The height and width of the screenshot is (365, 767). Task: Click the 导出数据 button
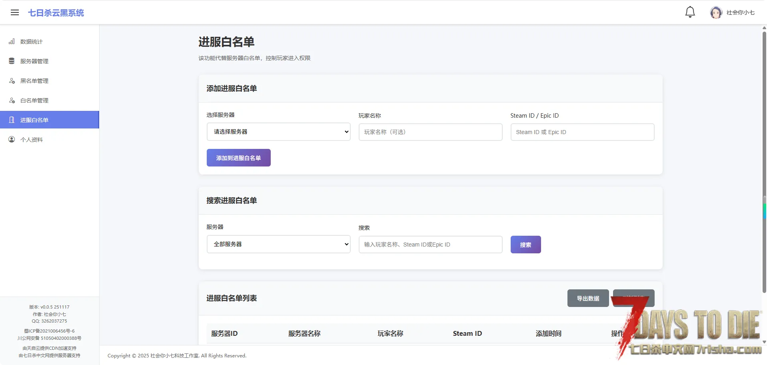click(588, 298)
